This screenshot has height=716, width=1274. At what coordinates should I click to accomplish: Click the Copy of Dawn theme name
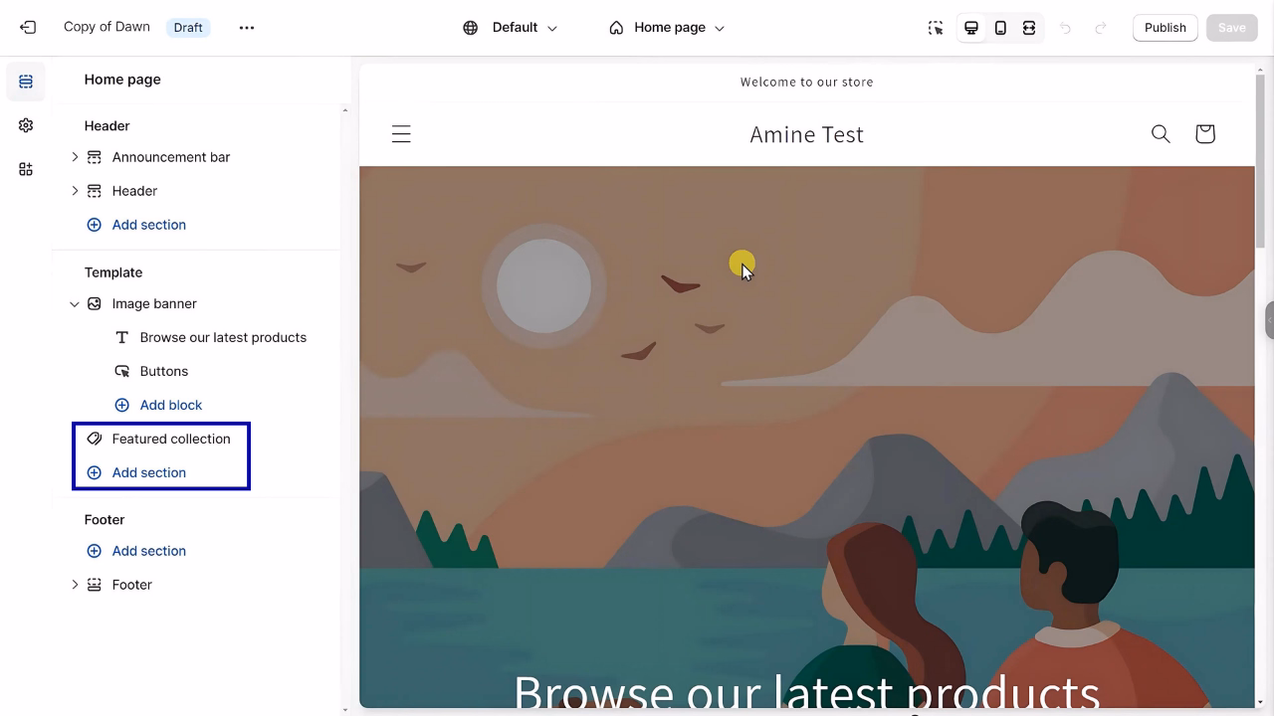[x=106, y=27]
